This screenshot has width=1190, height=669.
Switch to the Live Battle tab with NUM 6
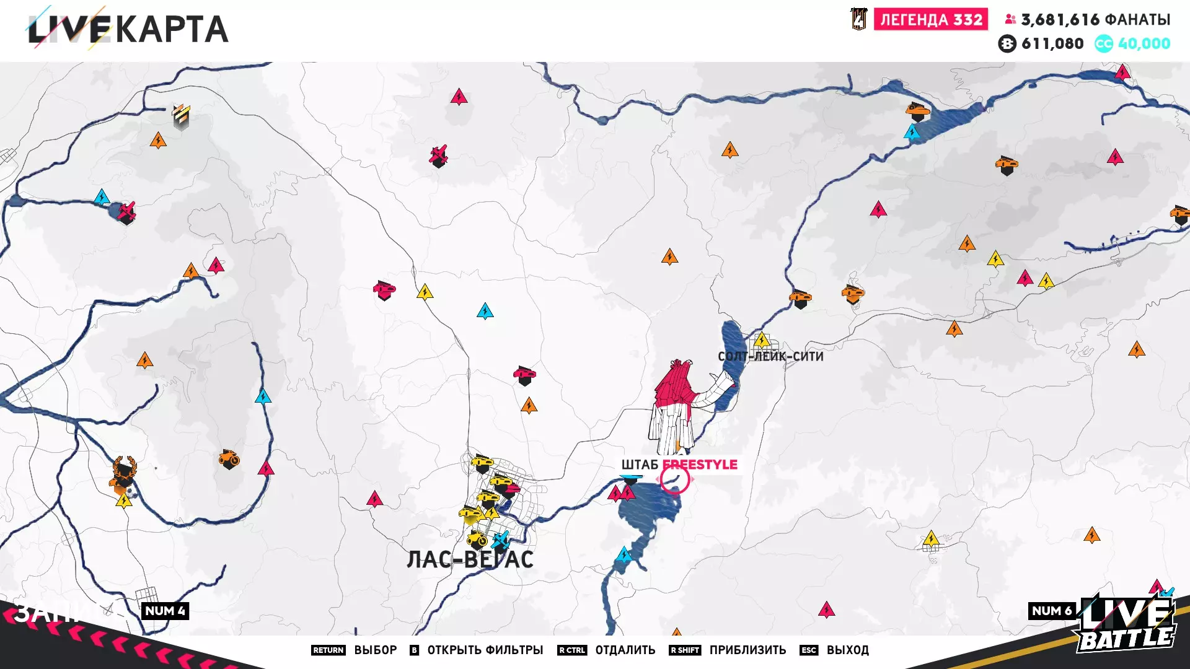[1052, 611]
